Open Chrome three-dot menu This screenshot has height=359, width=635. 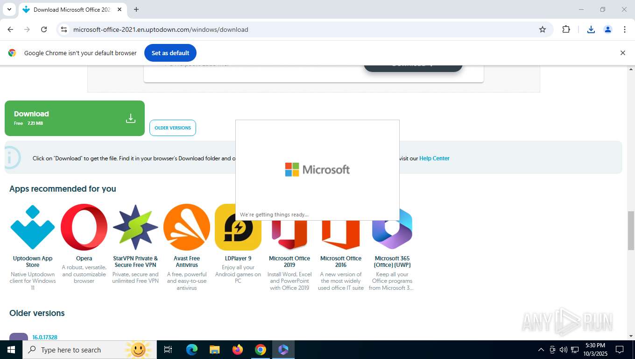[x=625, y=29]
